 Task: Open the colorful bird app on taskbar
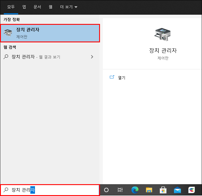tap(192, 190)
